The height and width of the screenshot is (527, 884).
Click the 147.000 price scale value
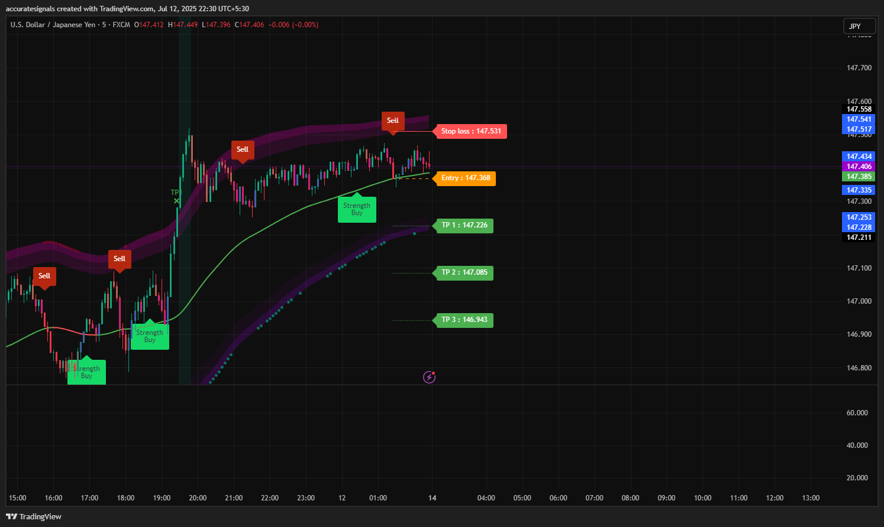click(x=859, y=301)
